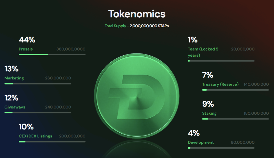
Task: Select the Staking label
Action: (x=209, y=113)
